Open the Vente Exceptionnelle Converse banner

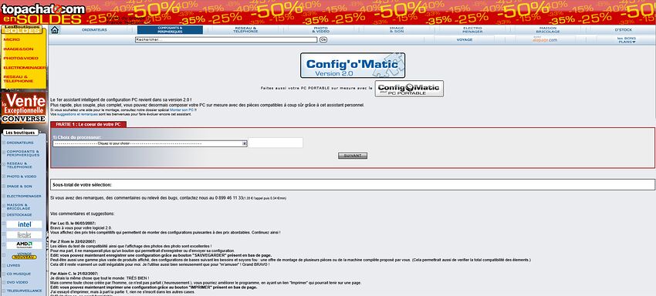tap(23, 108)
